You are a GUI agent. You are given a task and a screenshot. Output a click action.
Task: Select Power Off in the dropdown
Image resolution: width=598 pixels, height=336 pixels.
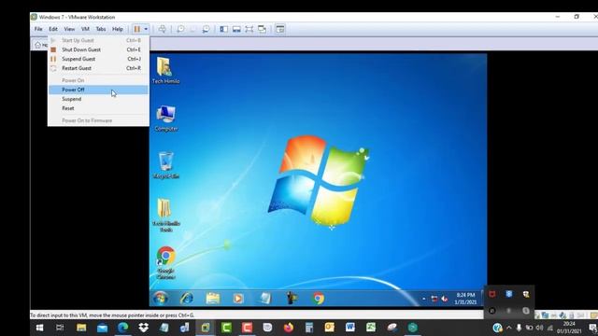pos(98,90)
